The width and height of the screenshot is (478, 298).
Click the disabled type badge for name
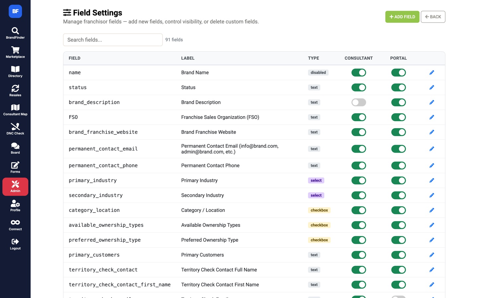pyautogui.click(x=318, y=73)
